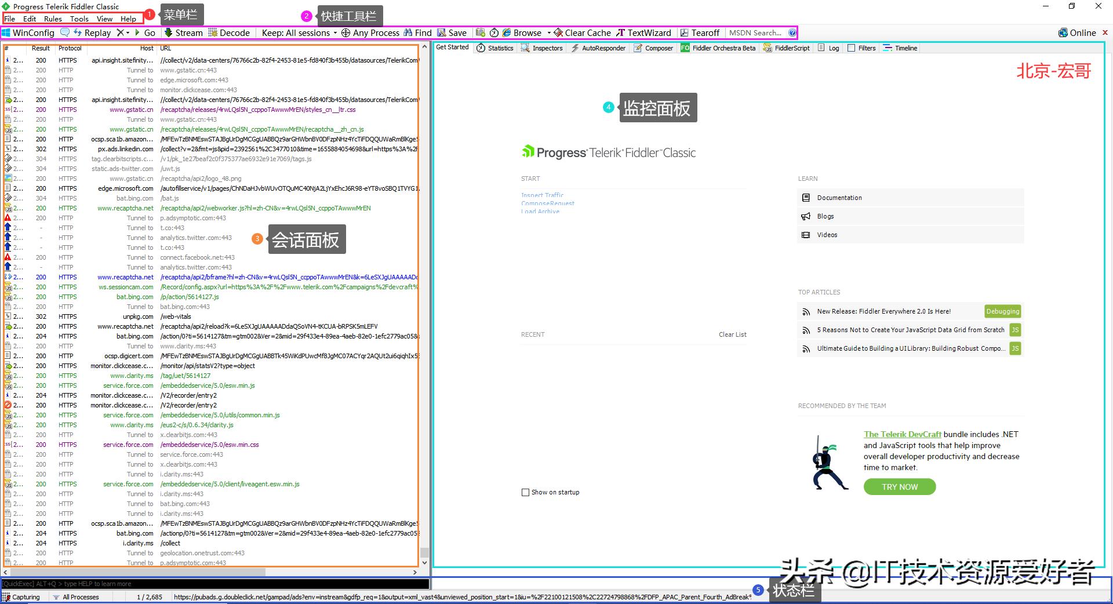Click the Decode toolbar button
Viewport: 1113px width, 604px height.
click(x=230, y=33)
